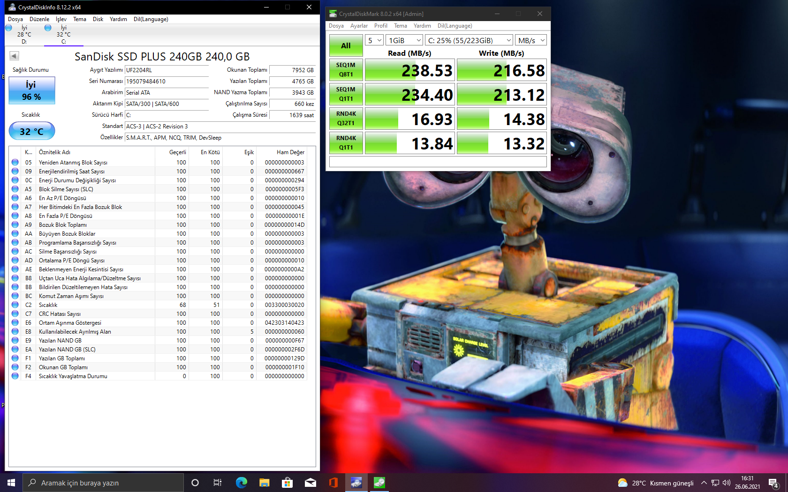Click status circle for Bozuk Blok Toplamı

15,224
